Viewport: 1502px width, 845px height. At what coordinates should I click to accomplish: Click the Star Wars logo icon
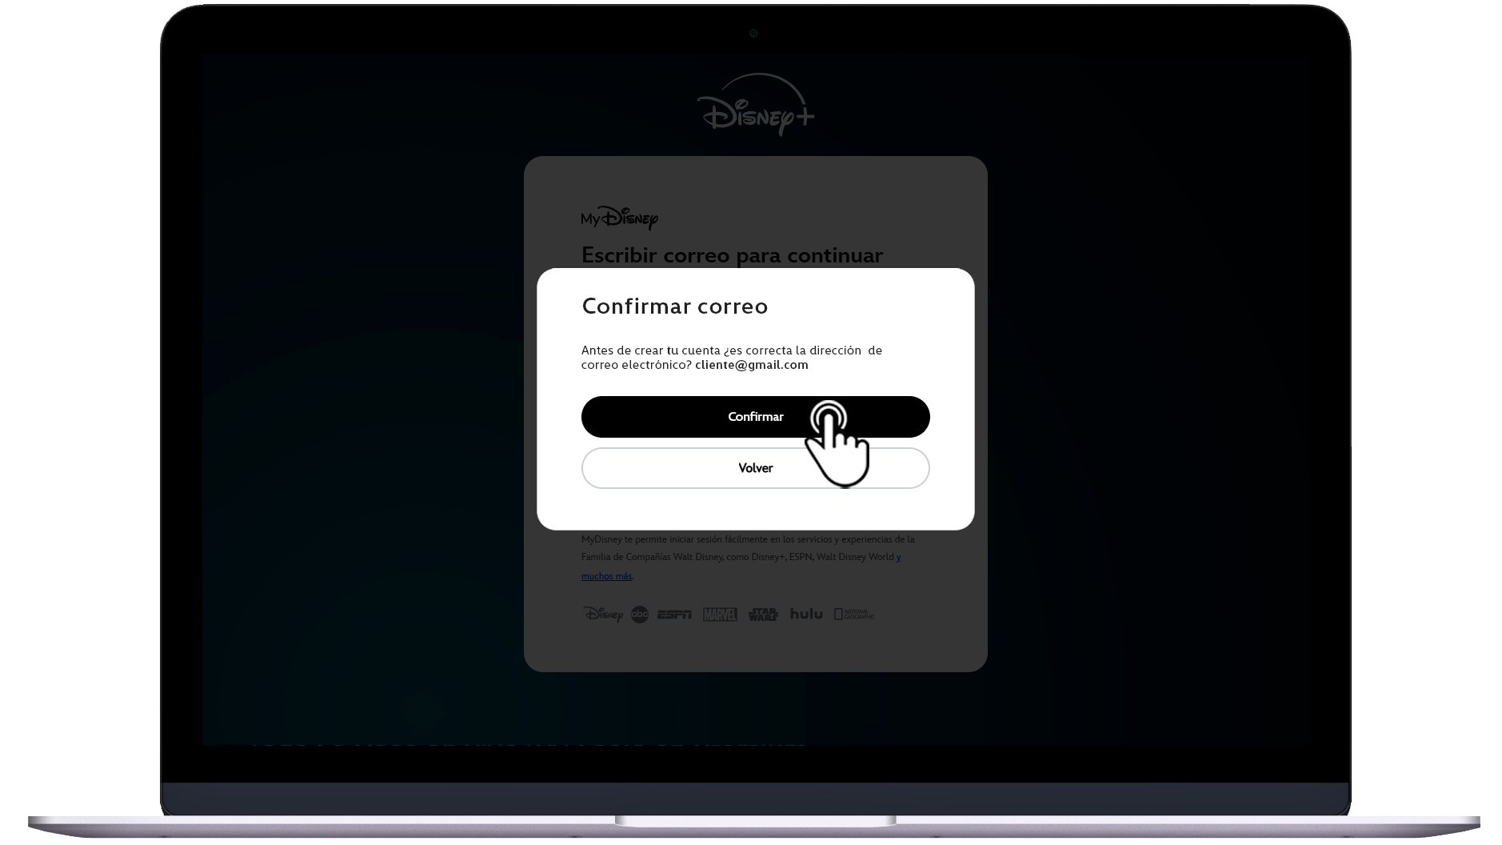tap(763, 615)
